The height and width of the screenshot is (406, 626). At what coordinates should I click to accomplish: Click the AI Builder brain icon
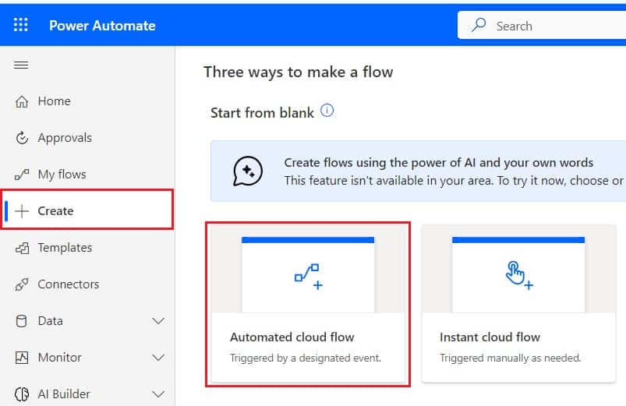click(x=22, y=394)
